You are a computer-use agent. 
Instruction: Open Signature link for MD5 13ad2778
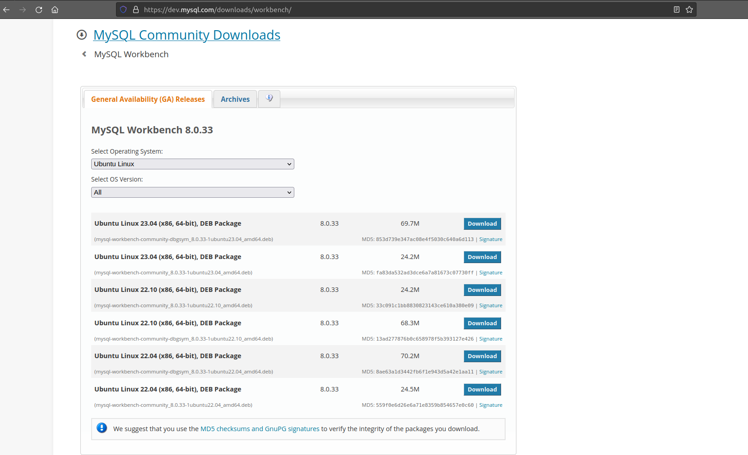click(491, 339)
